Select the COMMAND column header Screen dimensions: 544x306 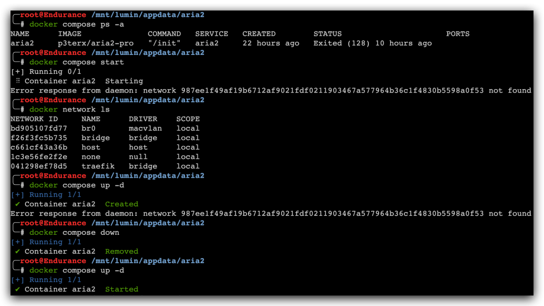164,34
